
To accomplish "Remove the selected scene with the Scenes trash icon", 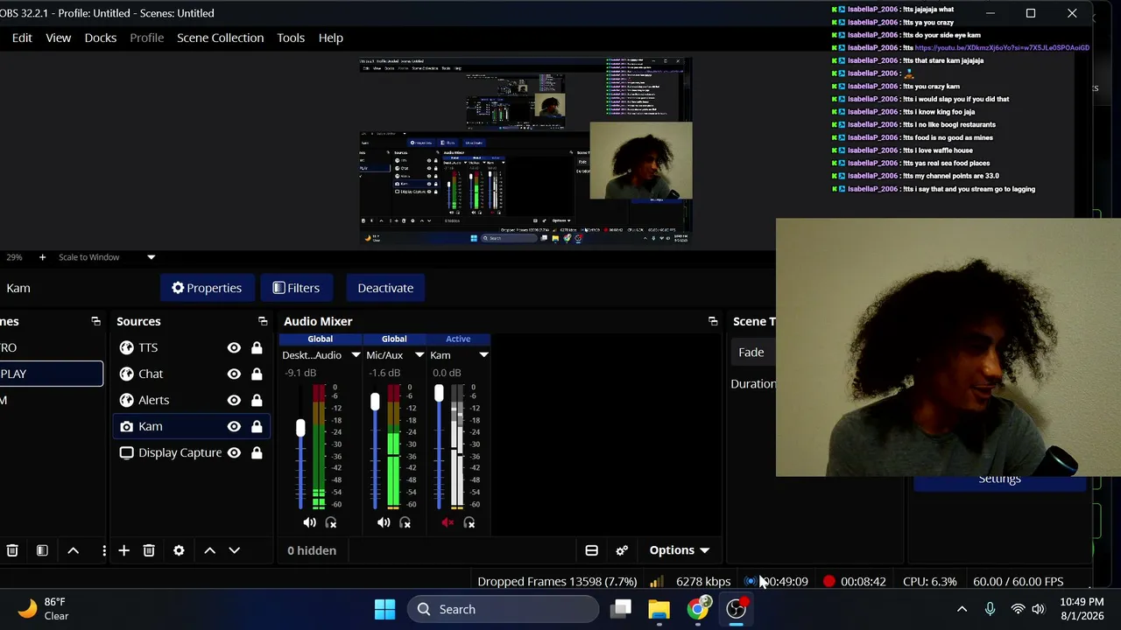I will (12, 550).
